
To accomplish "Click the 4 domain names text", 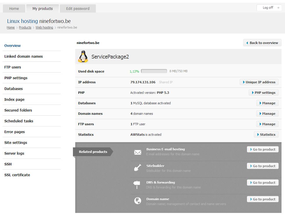I will tap(141, 114).
